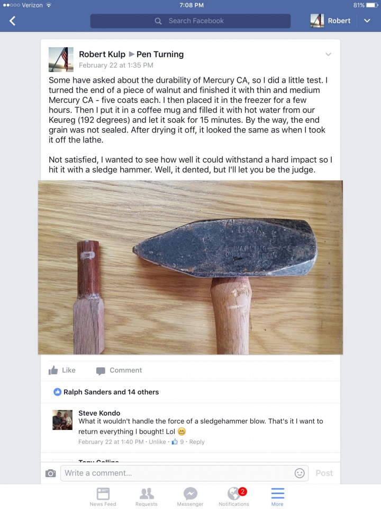
Task: Open News Feed tab icon
Action: tap(103, 494)
